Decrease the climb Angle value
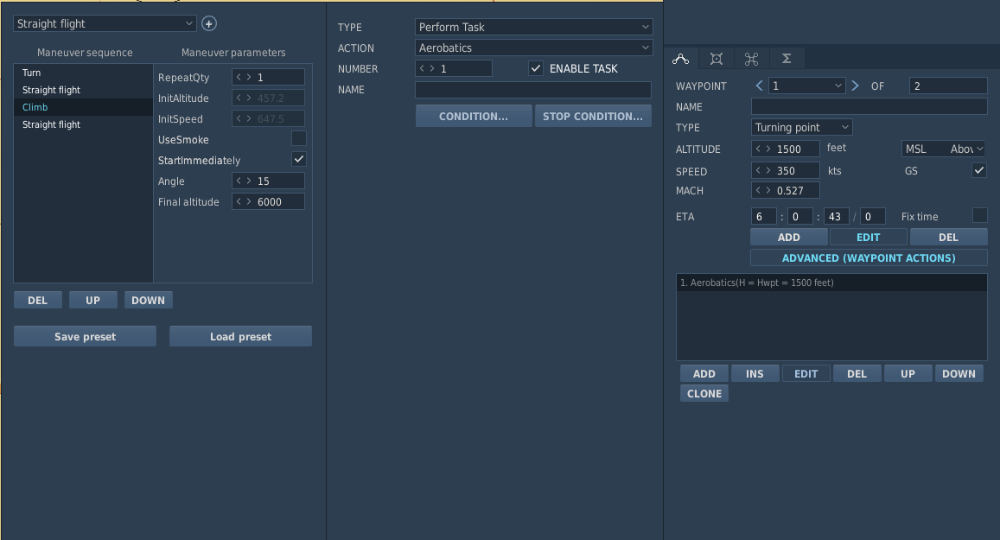1000x540 pixels. [239, 181]
